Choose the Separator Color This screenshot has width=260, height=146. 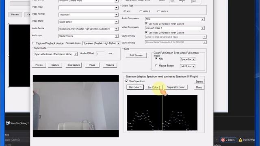pos(176,87)
